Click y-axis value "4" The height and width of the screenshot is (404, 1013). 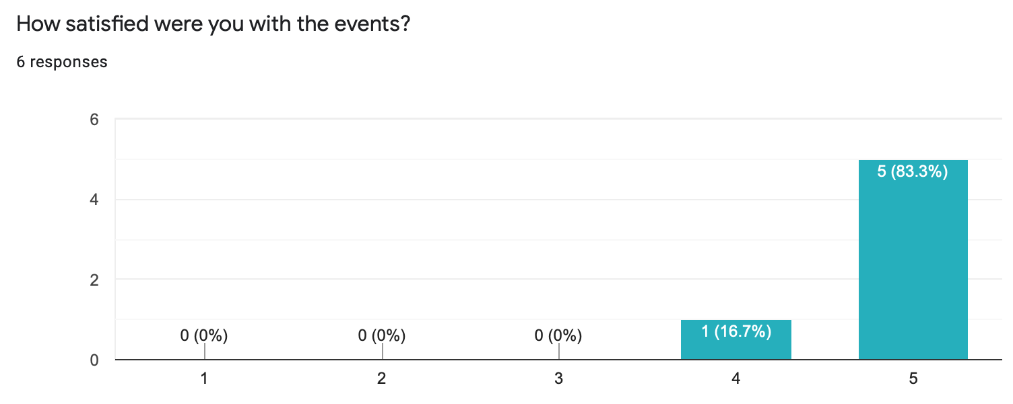point(94,200)
